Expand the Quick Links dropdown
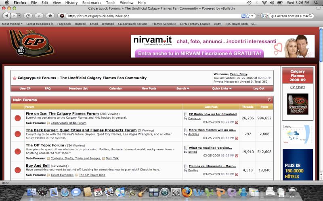Image resolution: width=323 pixels, height=201 pixels. click(x=222, y=88)
